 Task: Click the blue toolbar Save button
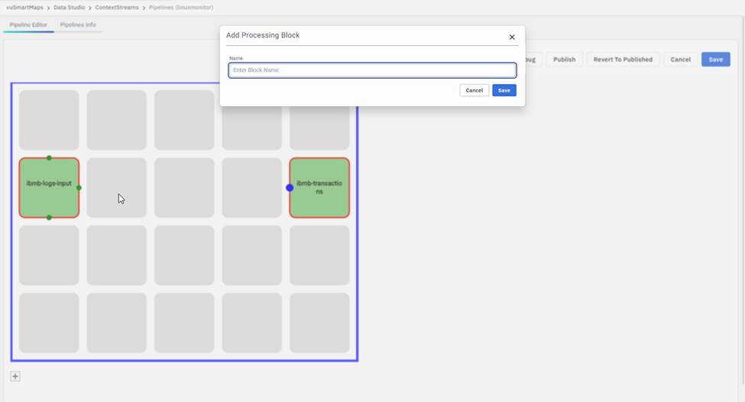[x=715, y=59]
